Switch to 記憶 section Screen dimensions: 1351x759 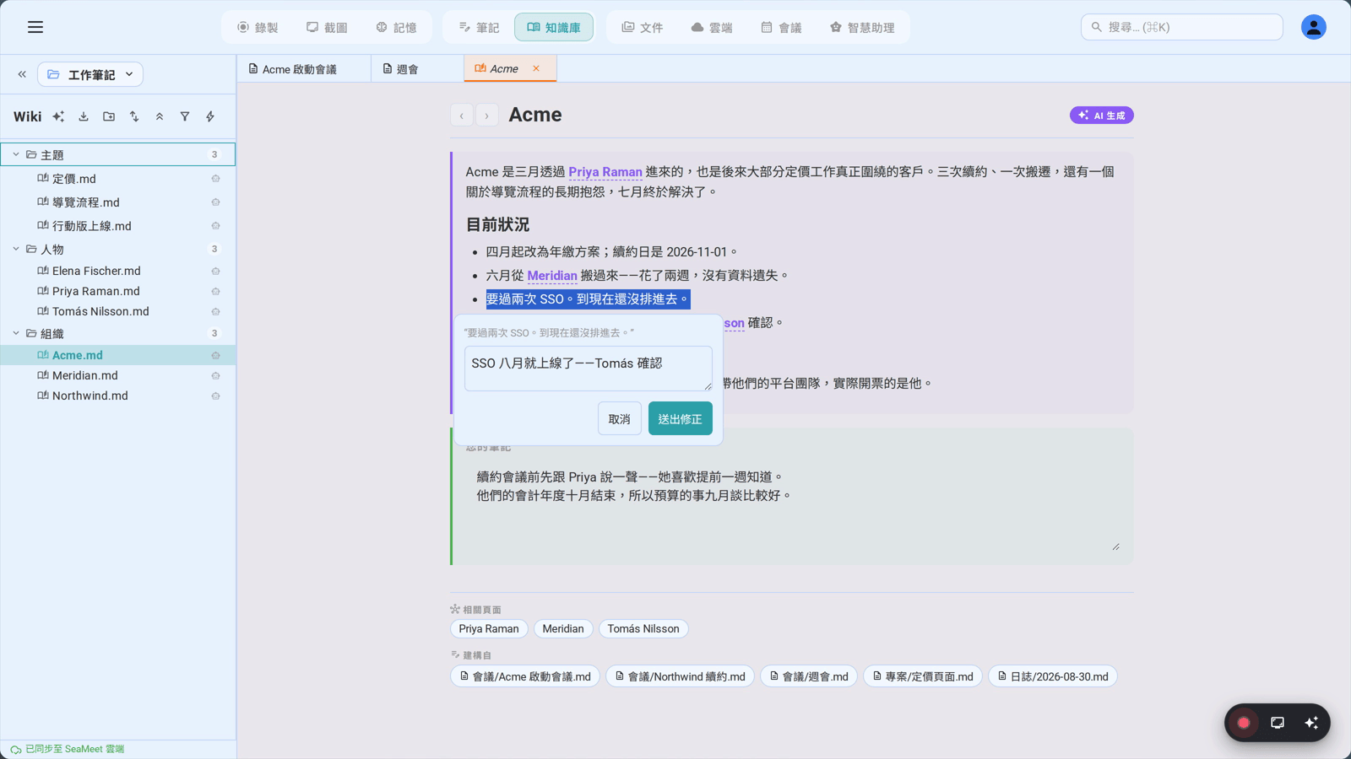click(x=396, y=27)
